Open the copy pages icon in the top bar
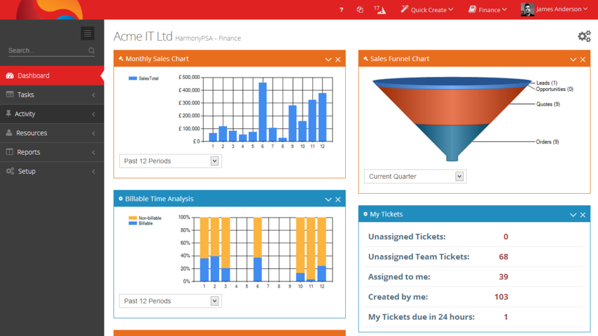This screenshot has height=336, width=598. [x=360, y=9]
